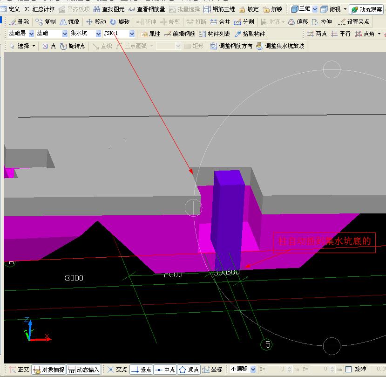Run 汇总计算 summary calculation
The image size is (386, 377).
pos(40,9)
